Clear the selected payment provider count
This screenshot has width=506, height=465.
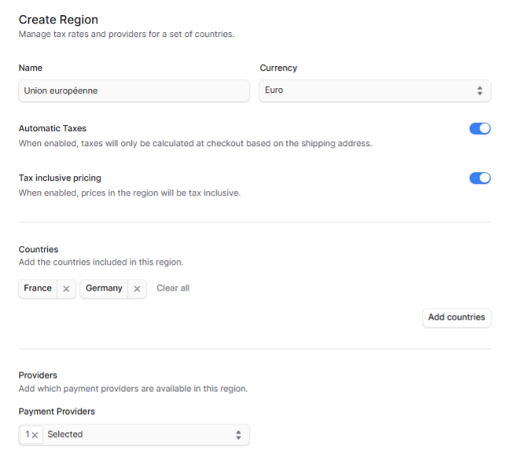(31, 434)
